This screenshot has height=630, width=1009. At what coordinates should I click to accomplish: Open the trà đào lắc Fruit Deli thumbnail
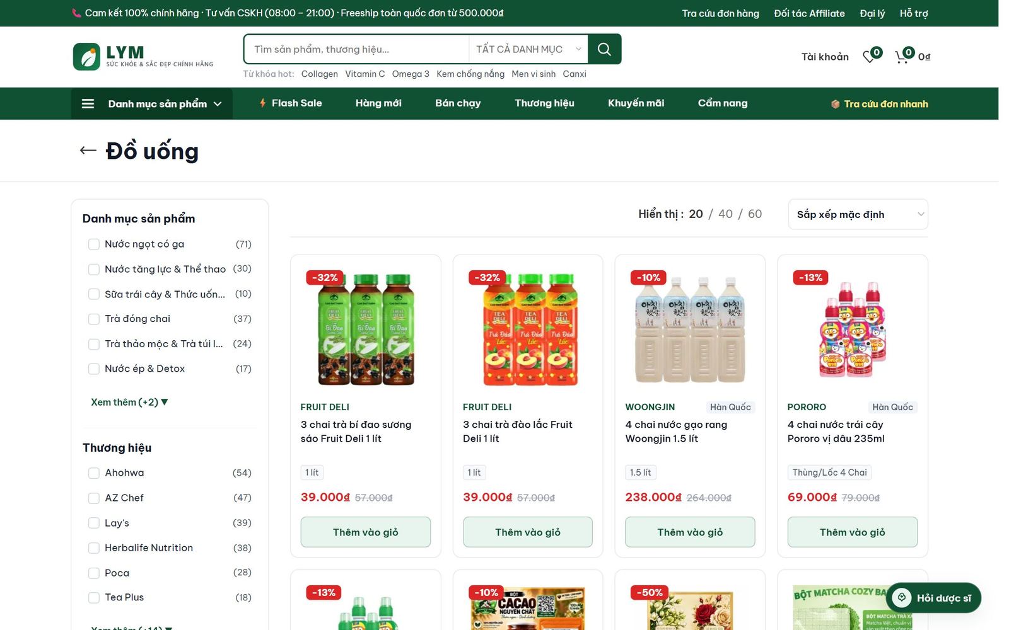[x=528, y=328]
